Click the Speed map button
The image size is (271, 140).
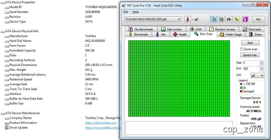pyautogui.click(x=250, y=55)
